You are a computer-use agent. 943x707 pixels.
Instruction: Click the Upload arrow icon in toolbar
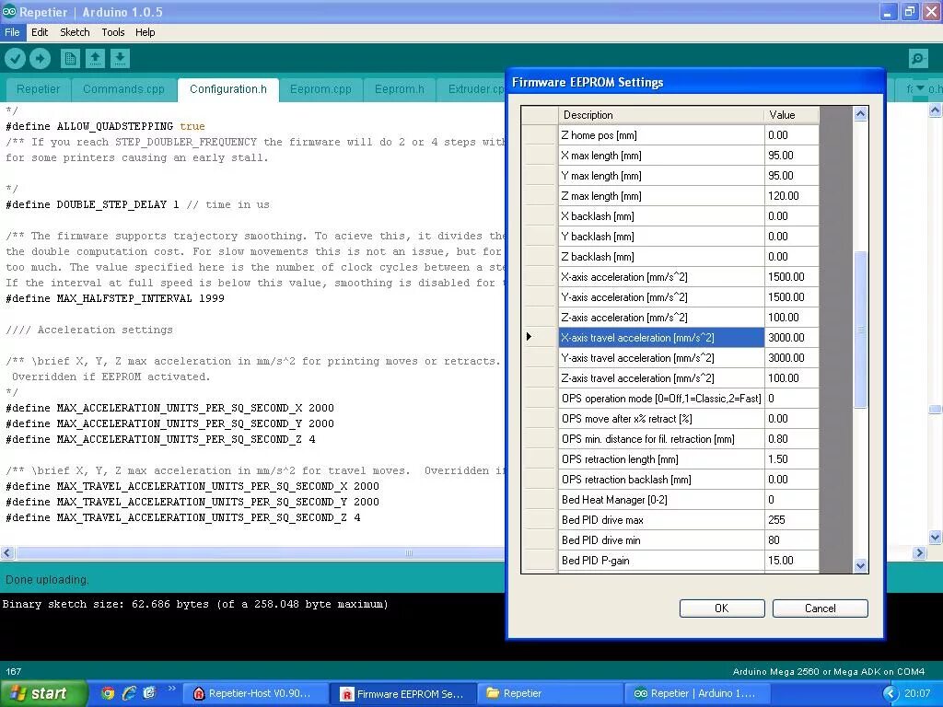pos(40,58)
